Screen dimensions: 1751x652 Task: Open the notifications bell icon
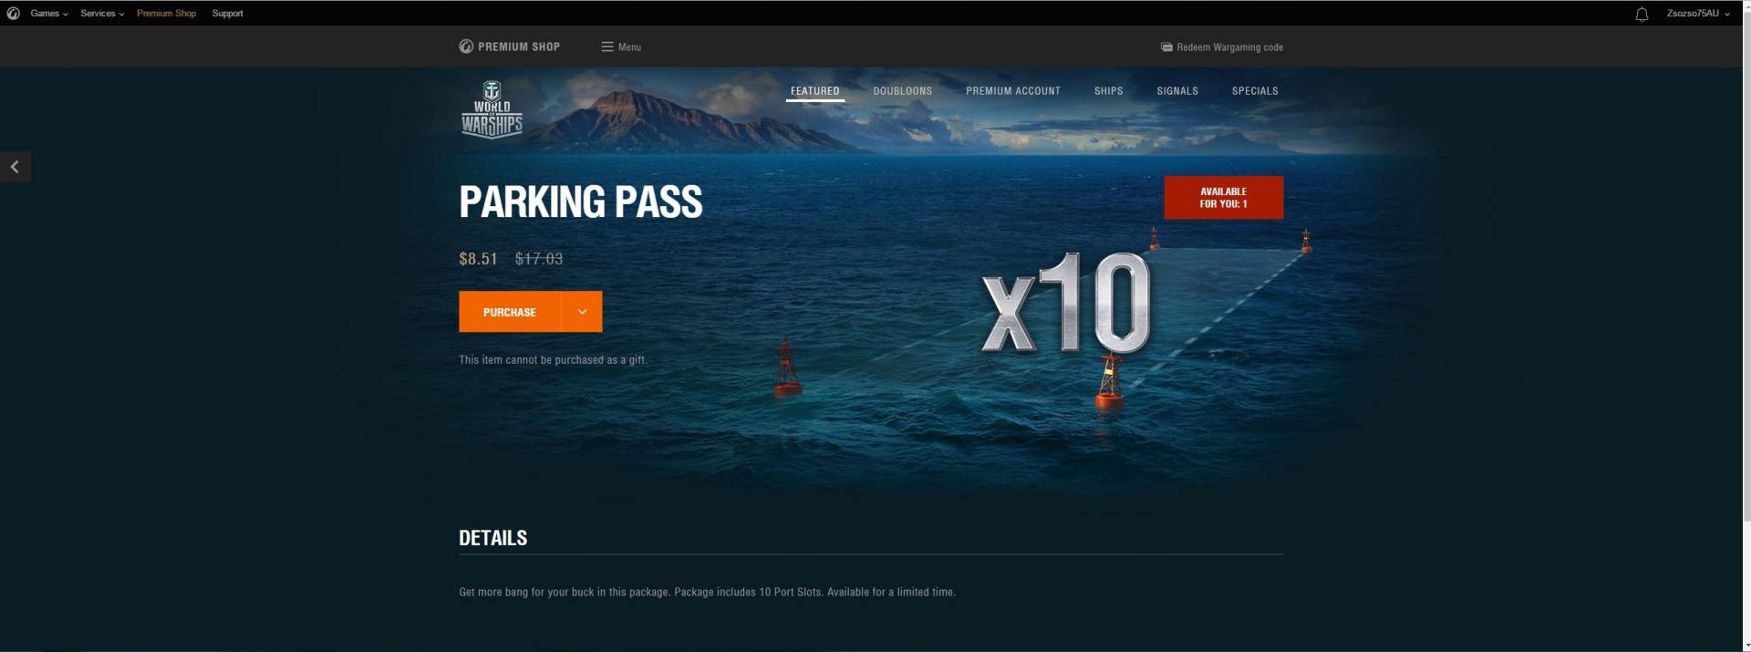point(1642,14)
